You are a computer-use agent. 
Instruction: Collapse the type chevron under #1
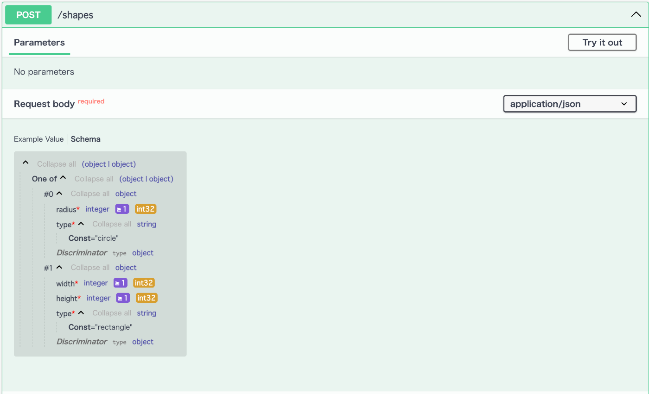click(81, 312)
